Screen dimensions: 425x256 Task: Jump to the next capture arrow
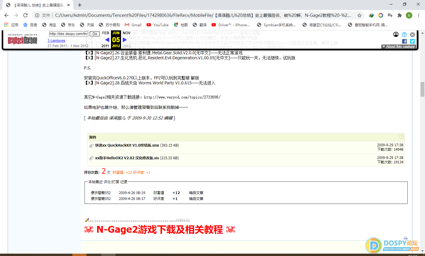pos(125,40)
